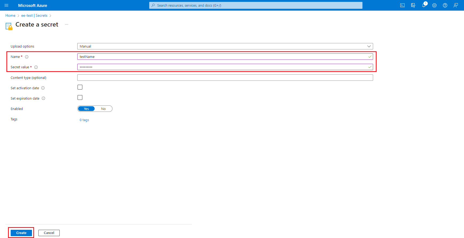This screenshot has height=238, width=464.
Task: Check the Set activation date checkbox
Action: tap(80, 87)
